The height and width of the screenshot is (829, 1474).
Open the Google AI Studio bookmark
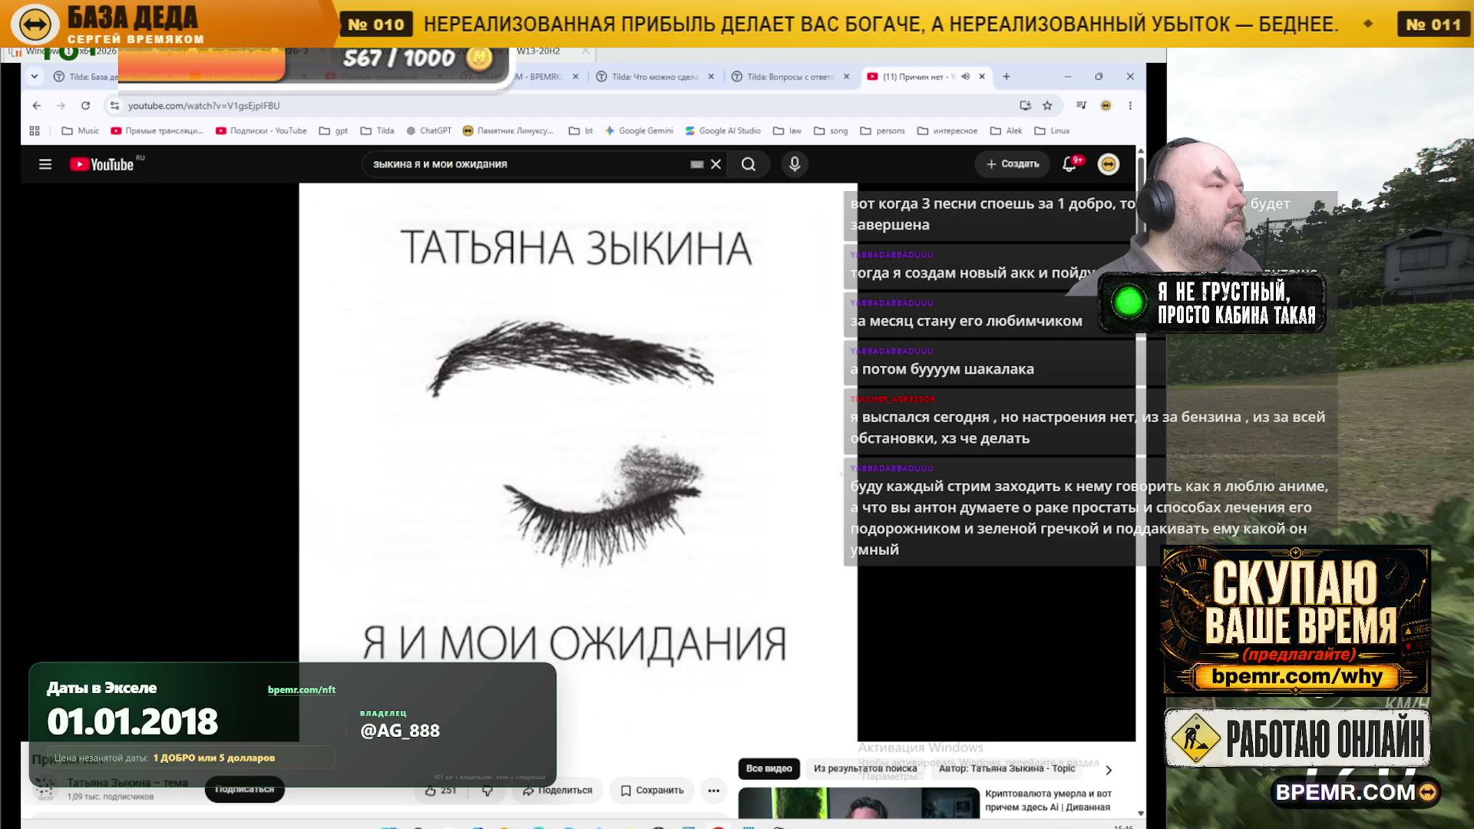[723, 131]
